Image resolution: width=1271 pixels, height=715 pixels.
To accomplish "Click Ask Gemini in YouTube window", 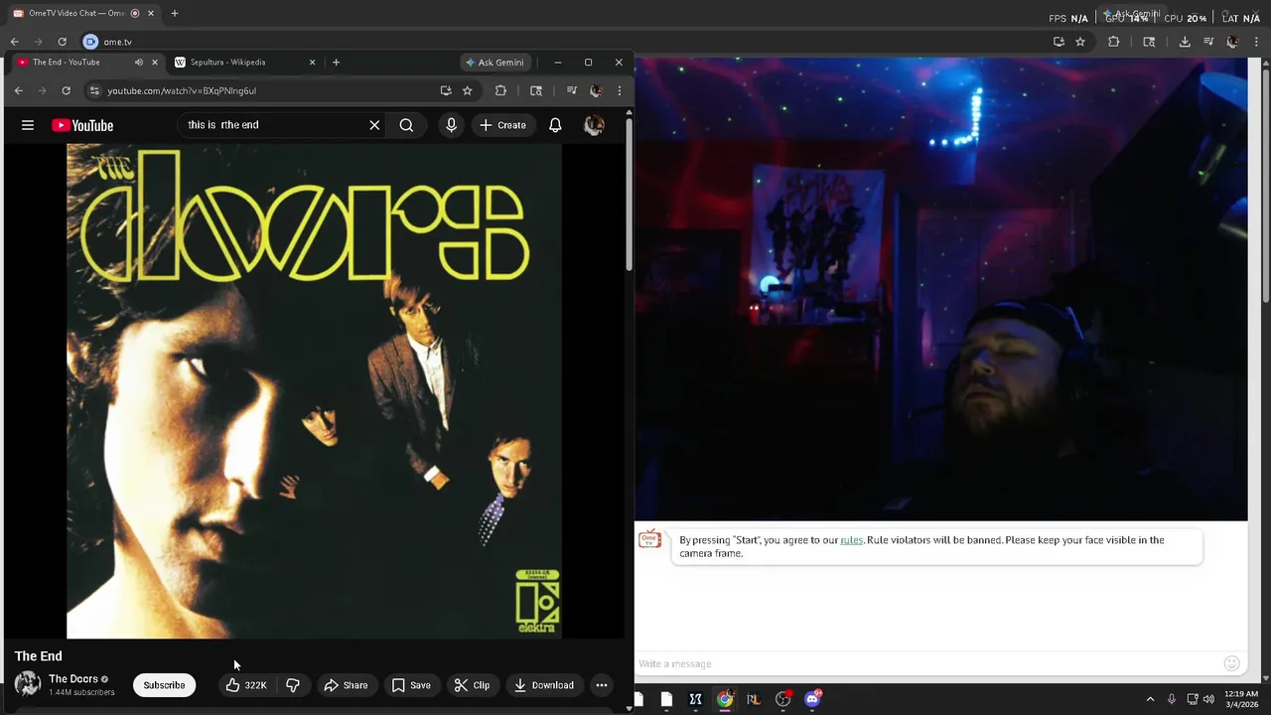I will tap(494, 62).
